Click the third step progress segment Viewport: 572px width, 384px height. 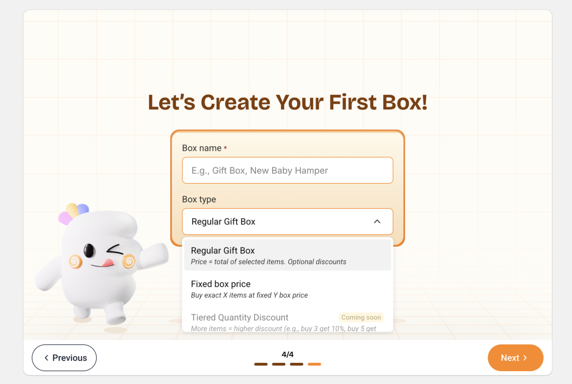click(297, 364)
